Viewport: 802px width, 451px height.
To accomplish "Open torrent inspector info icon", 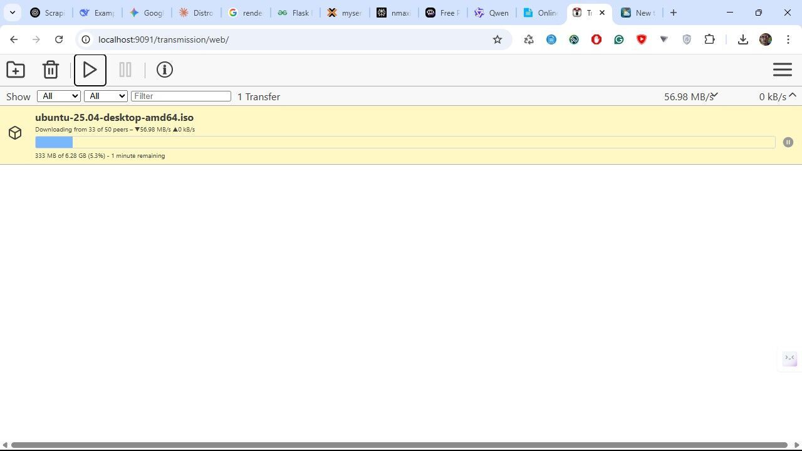I will pyautogui.click(x=164, y=70).
